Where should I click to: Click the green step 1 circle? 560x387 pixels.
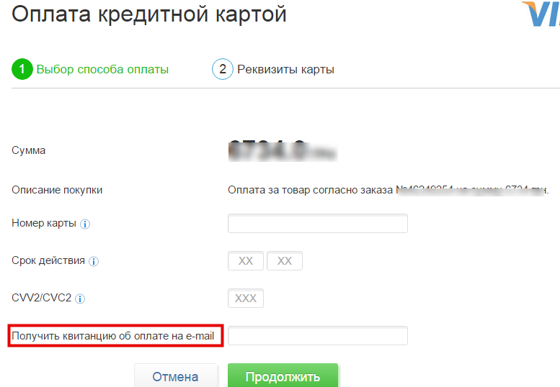(x=22, y=70)
